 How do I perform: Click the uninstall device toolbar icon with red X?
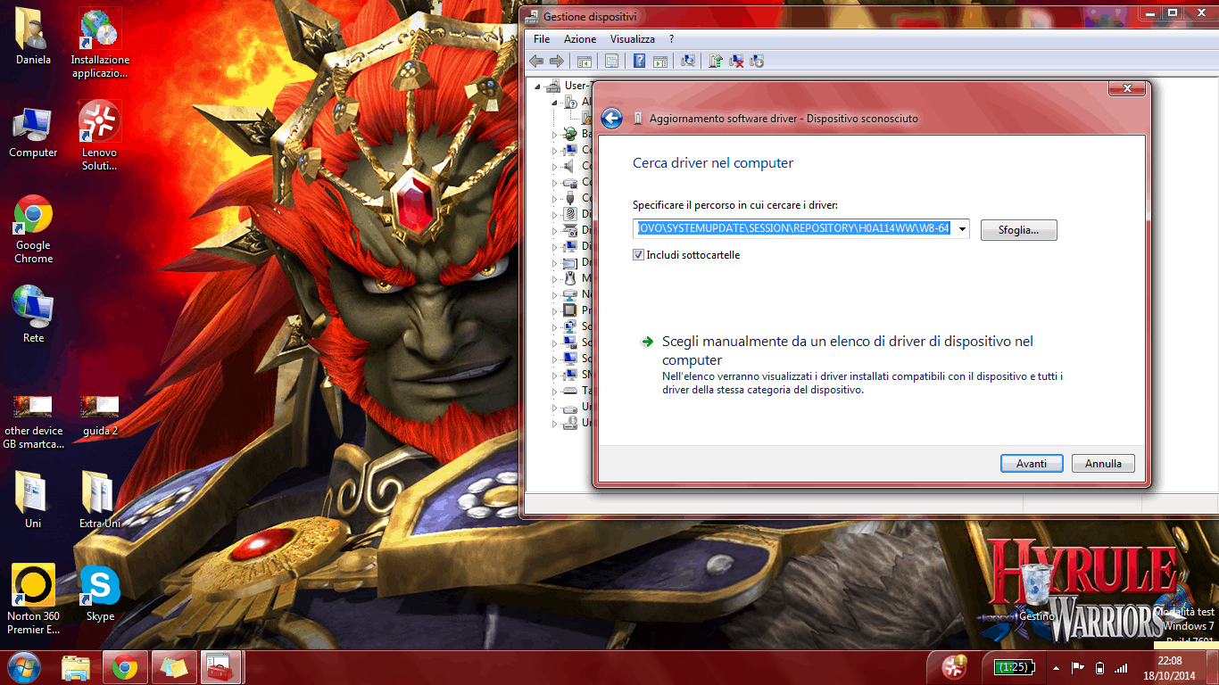click(x=736, y=62)
